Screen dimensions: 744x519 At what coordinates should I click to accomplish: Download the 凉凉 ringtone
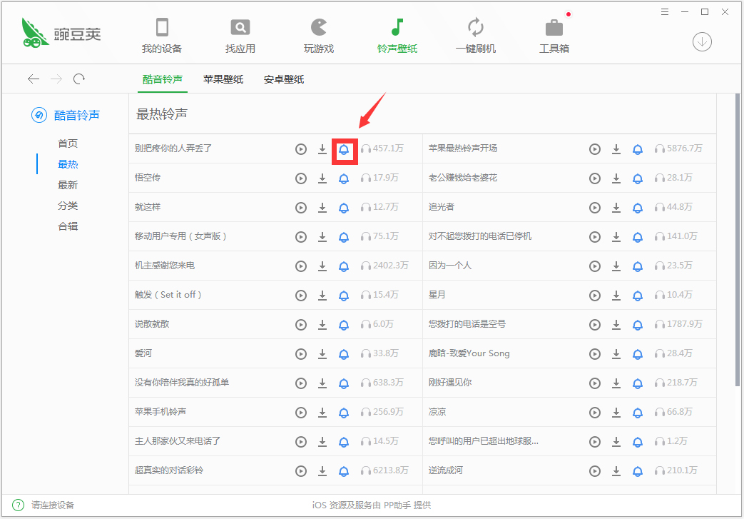coord(616,412)
